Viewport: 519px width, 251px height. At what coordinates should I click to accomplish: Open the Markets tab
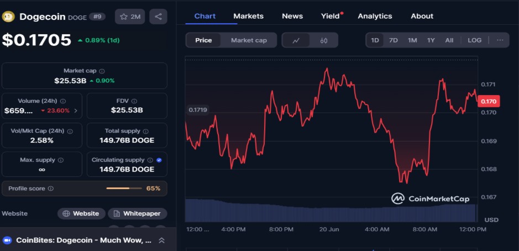(248, 16)
